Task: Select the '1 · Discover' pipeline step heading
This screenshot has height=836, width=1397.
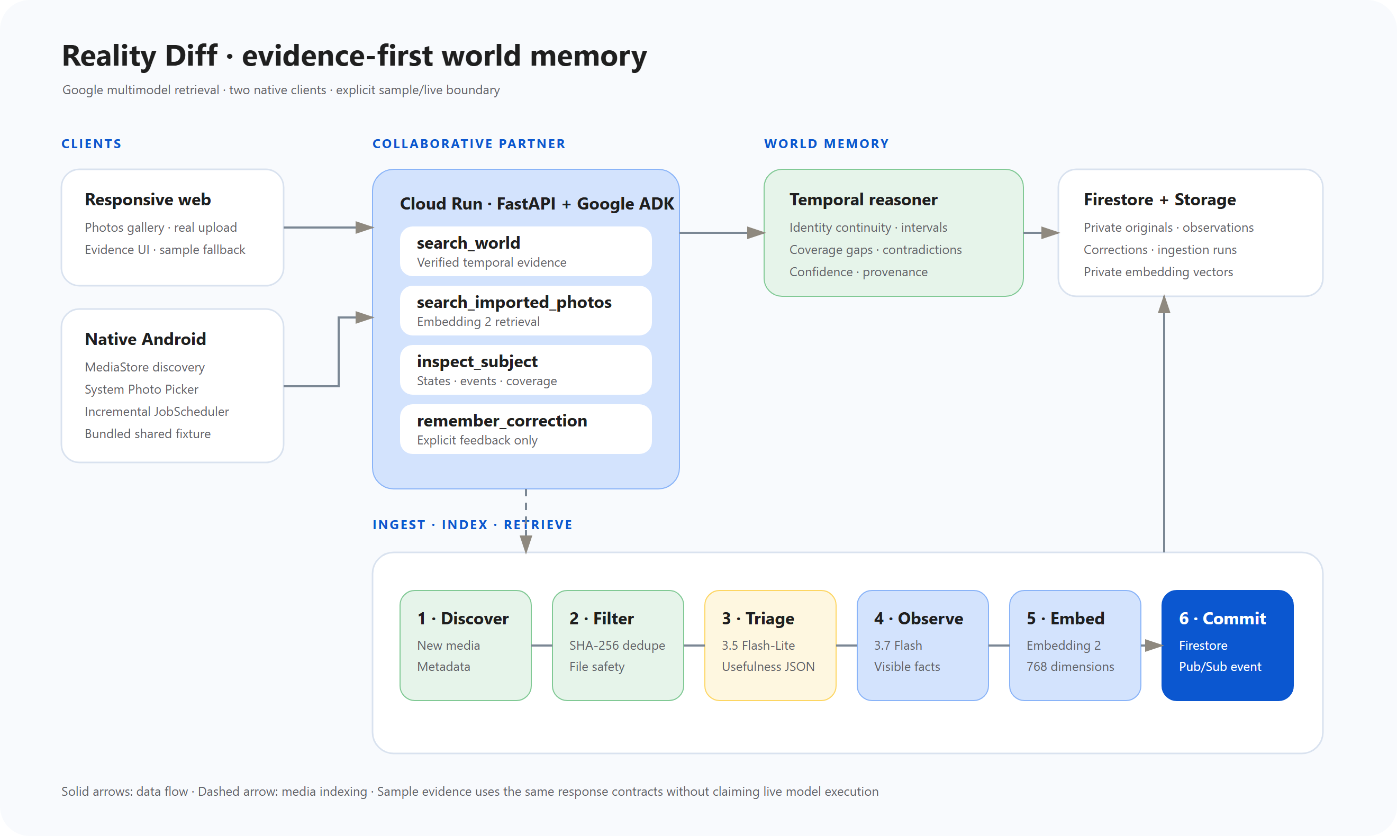Action: pyautogui.click(x=462, y=619)
